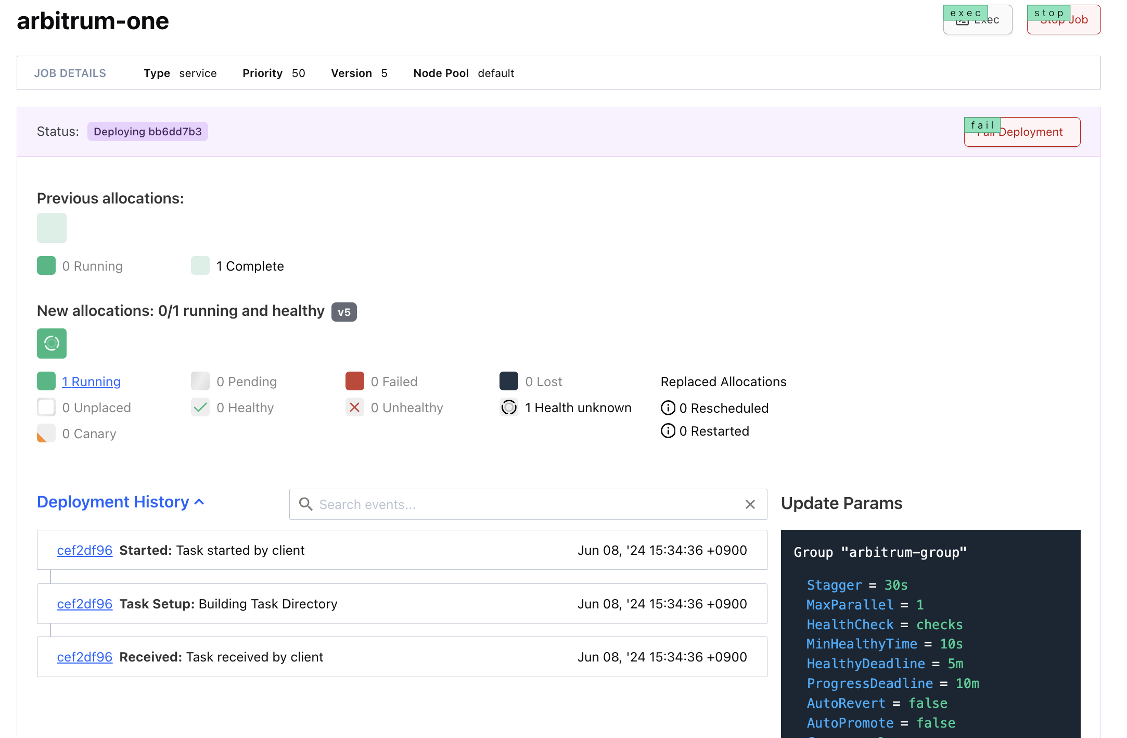The image size is (1127, 738).
Task: Click the Failed red legend swatch
Action: pos(354,381)
